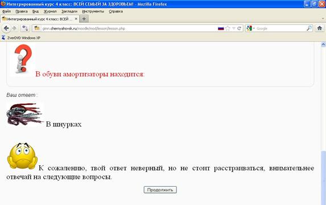Click the Firefox icon in title bar
326x205 pixels.
[3, 4]
